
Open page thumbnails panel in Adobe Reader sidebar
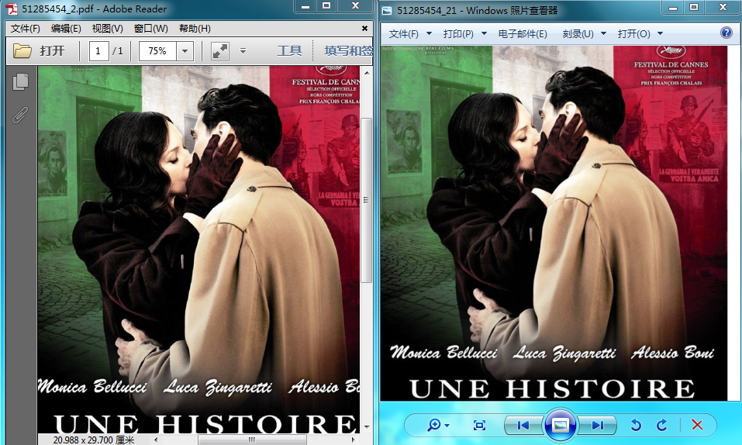[x=20, y=82]
